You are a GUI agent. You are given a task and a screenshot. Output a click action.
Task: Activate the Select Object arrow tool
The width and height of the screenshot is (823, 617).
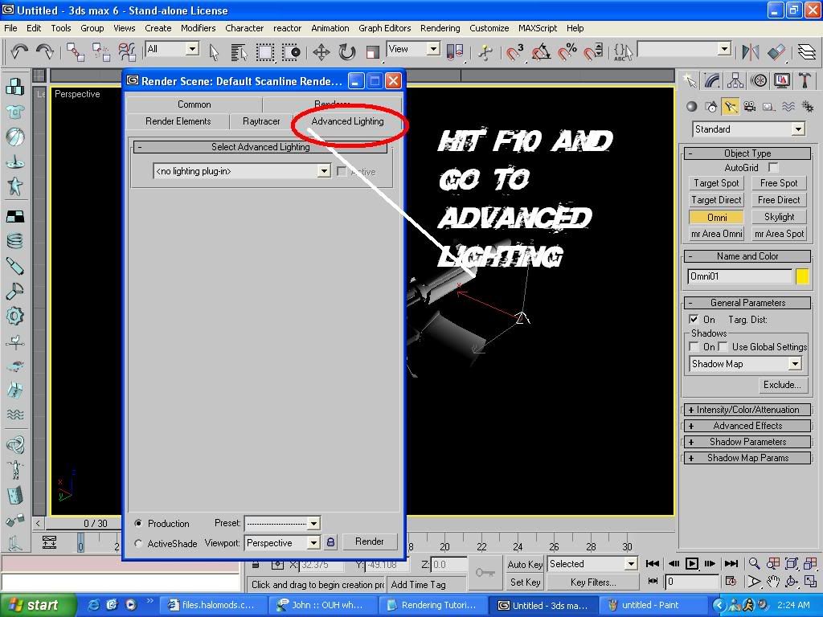click(x=214, y=52)
